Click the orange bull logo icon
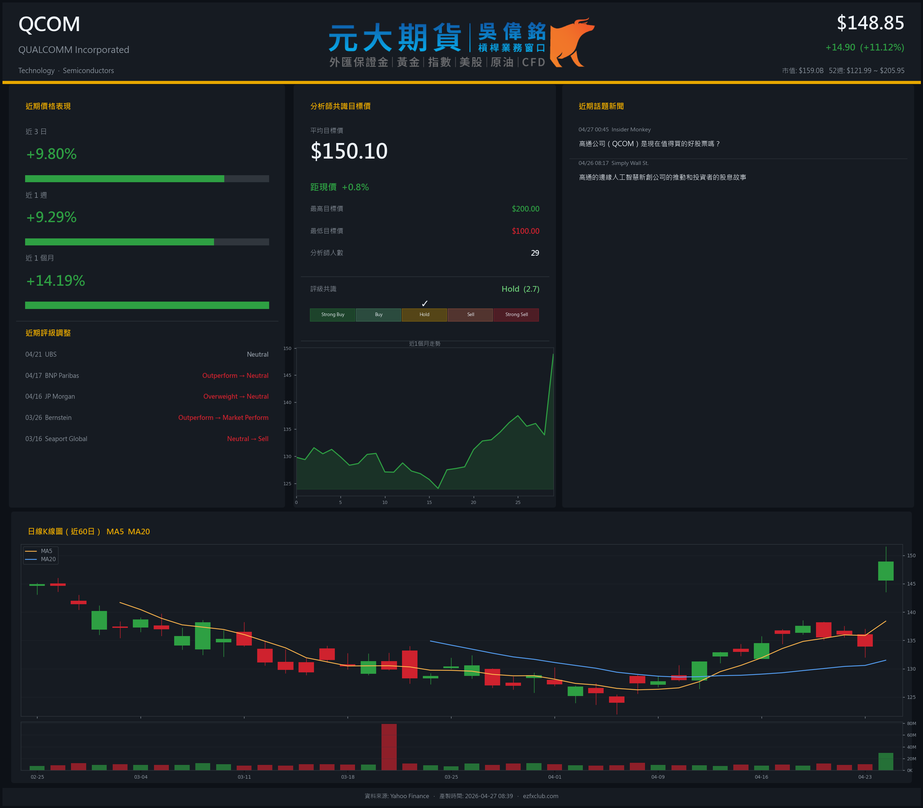 click(x=572, y=43)
